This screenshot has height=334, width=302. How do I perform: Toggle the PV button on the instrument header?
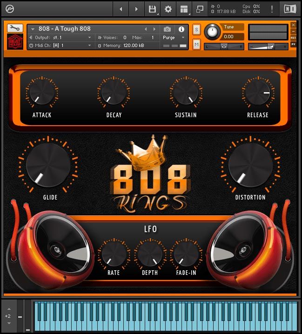293,44
